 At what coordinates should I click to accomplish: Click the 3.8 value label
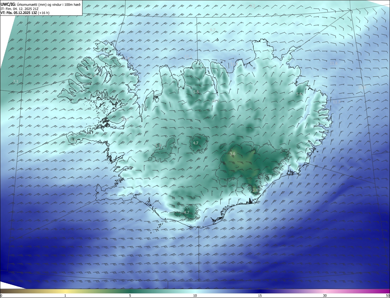[255, 190]
